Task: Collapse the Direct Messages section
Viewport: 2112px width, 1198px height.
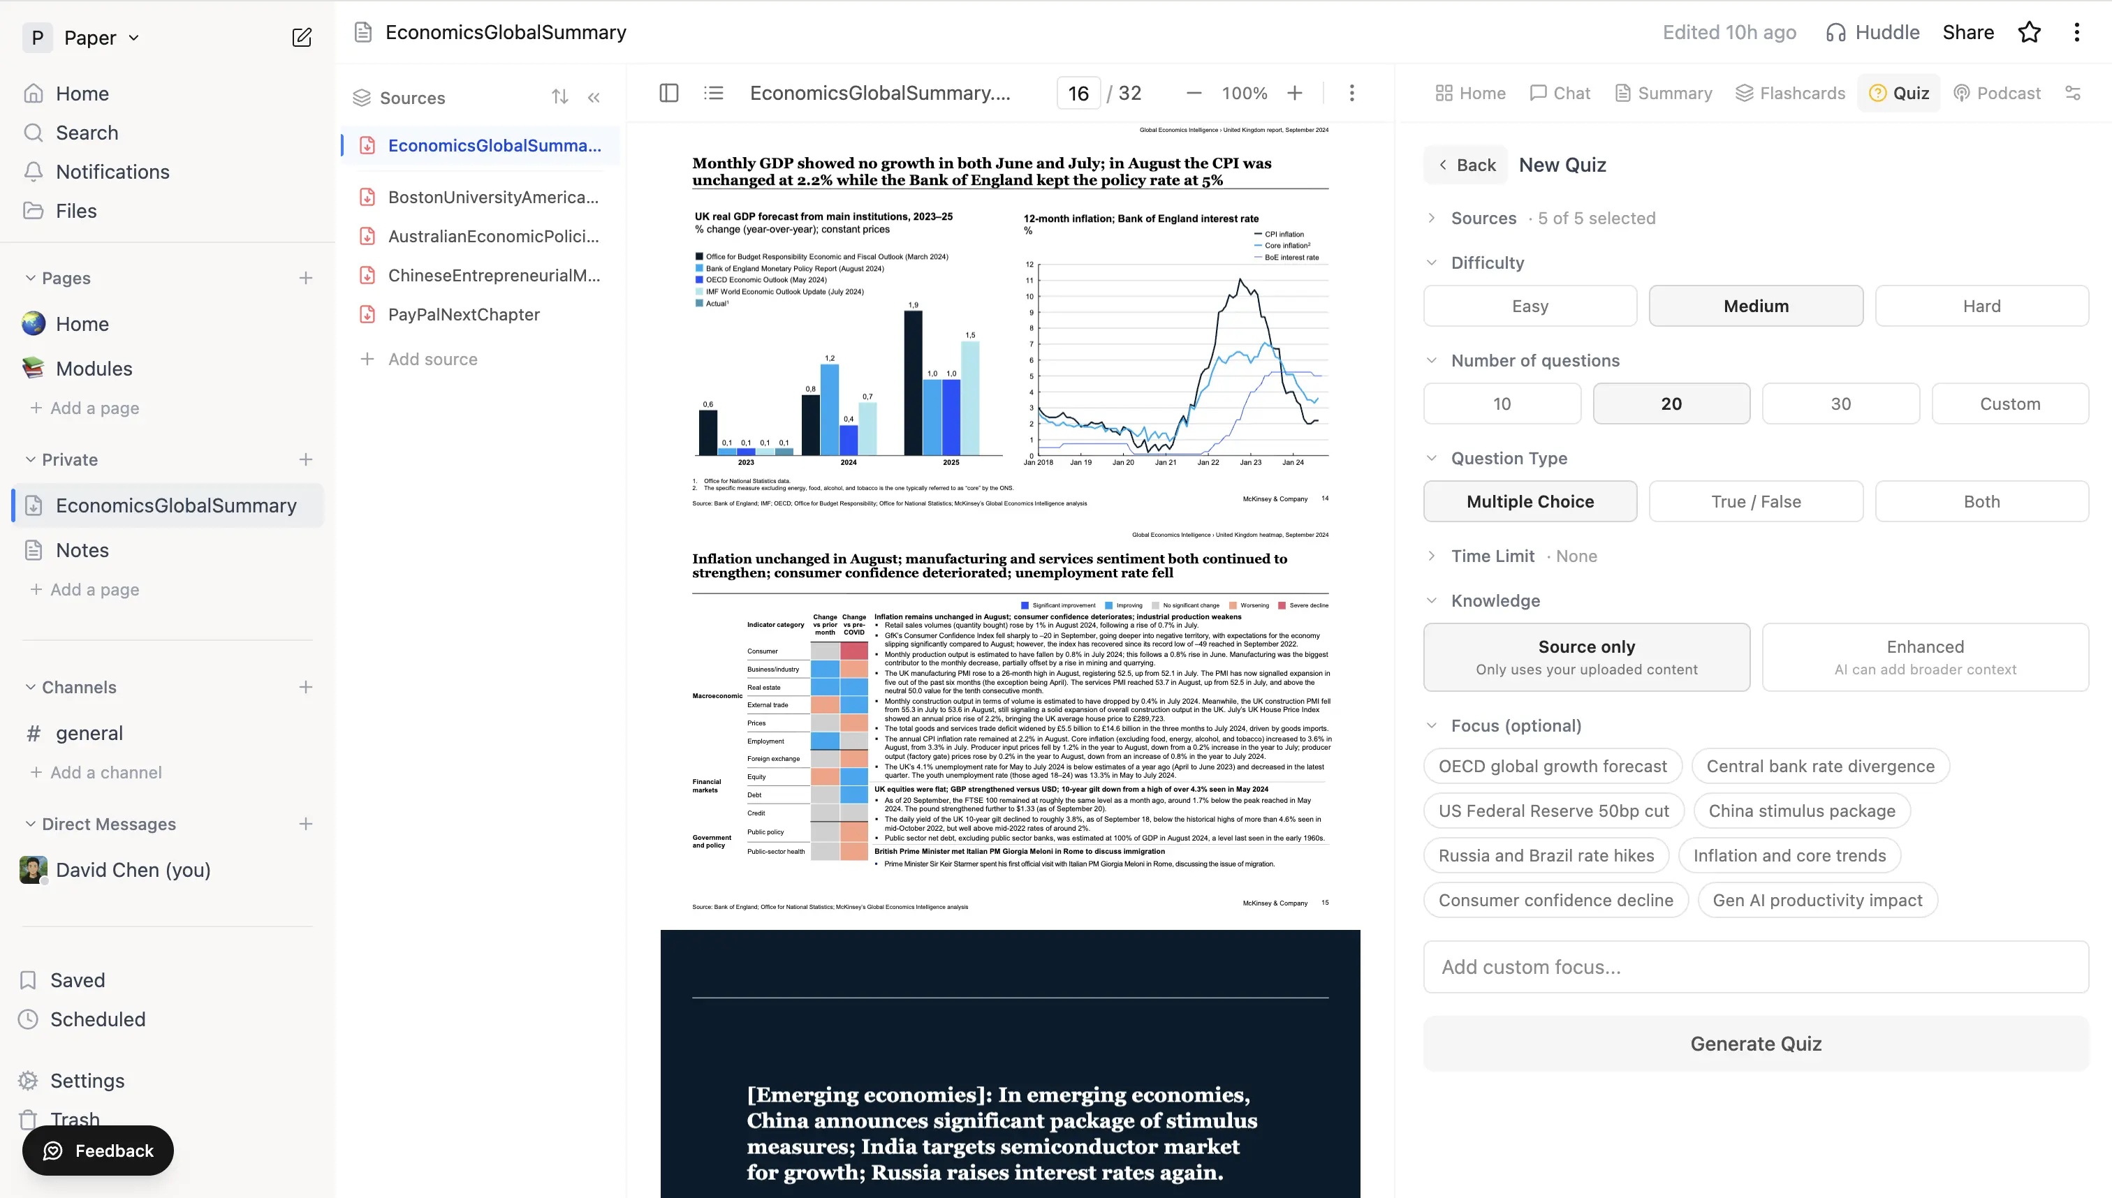Action: (31, 824)
